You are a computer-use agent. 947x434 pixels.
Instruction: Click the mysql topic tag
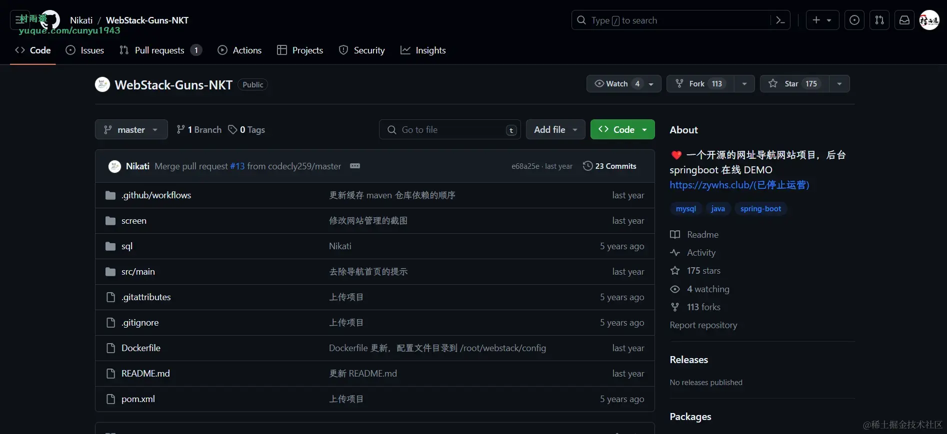[686, 209]
